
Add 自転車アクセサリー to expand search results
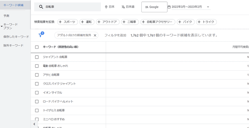158,22
